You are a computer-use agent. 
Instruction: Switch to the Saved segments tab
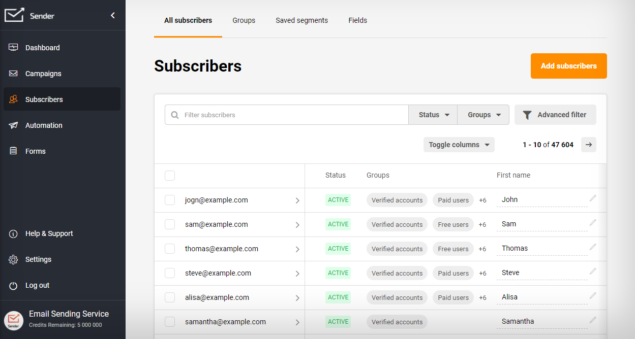(301, 20)
